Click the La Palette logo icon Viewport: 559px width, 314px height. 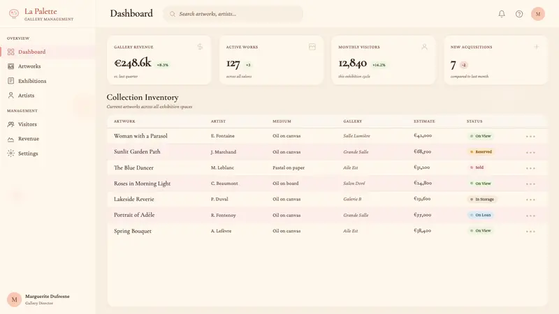14,14
